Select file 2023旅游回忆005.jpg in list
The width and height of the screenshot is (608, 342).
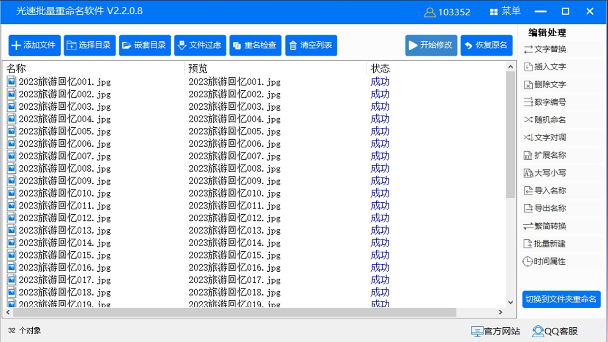65,131
